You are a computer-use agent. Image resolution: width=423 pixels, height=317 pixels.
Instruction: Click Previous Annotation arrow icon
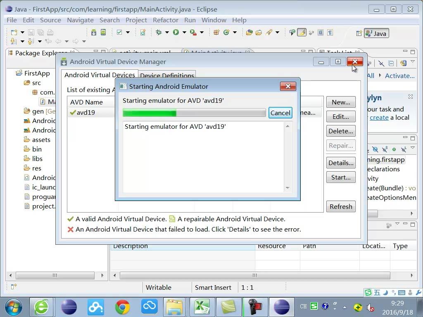[31, 41]
